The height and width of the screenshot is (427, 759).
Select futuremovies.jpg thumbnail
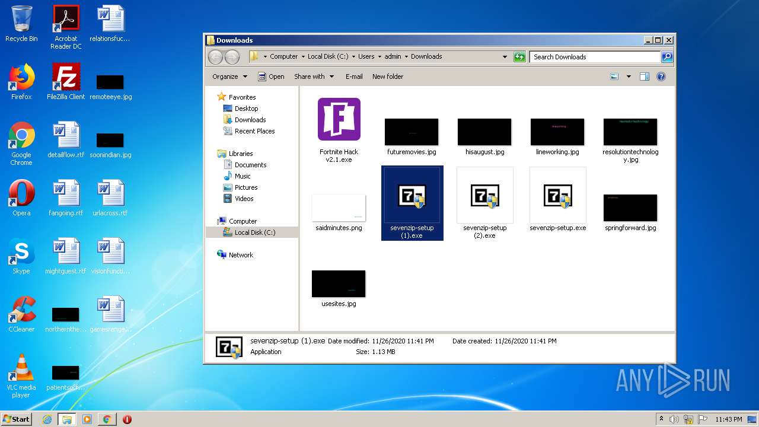[x=412, y=132]
